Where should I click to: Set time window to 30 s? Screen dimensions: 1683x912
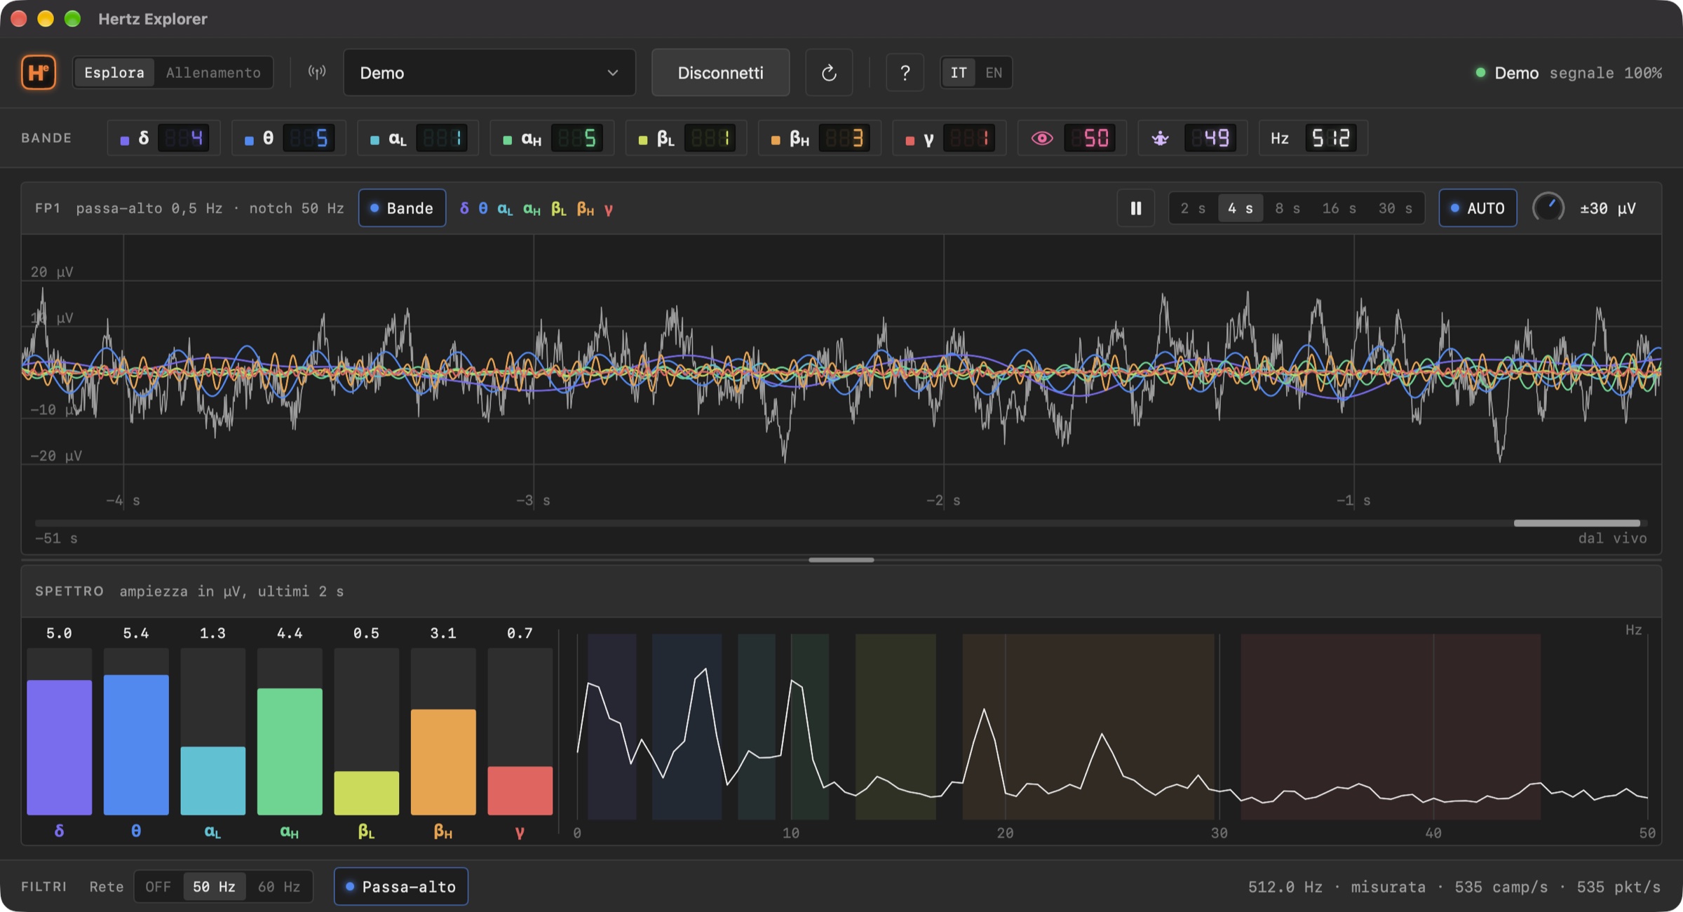click(1395, 208)
